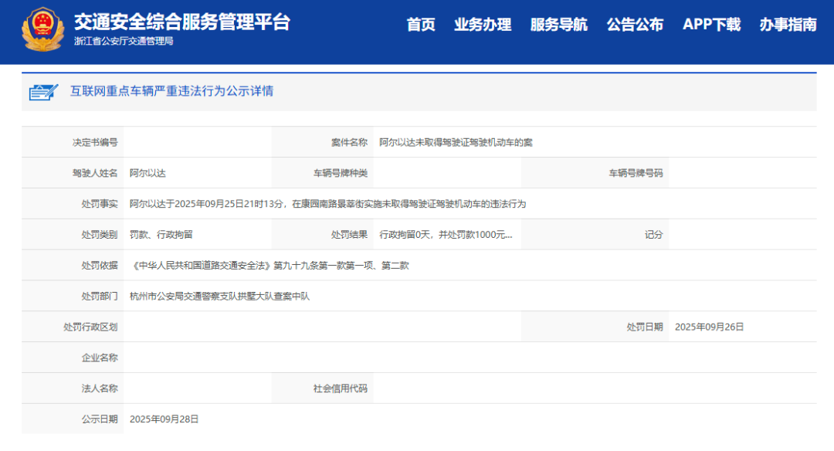The image size is (834, 451).
Task: Open the 业务办理 menu
Action: 484,25
